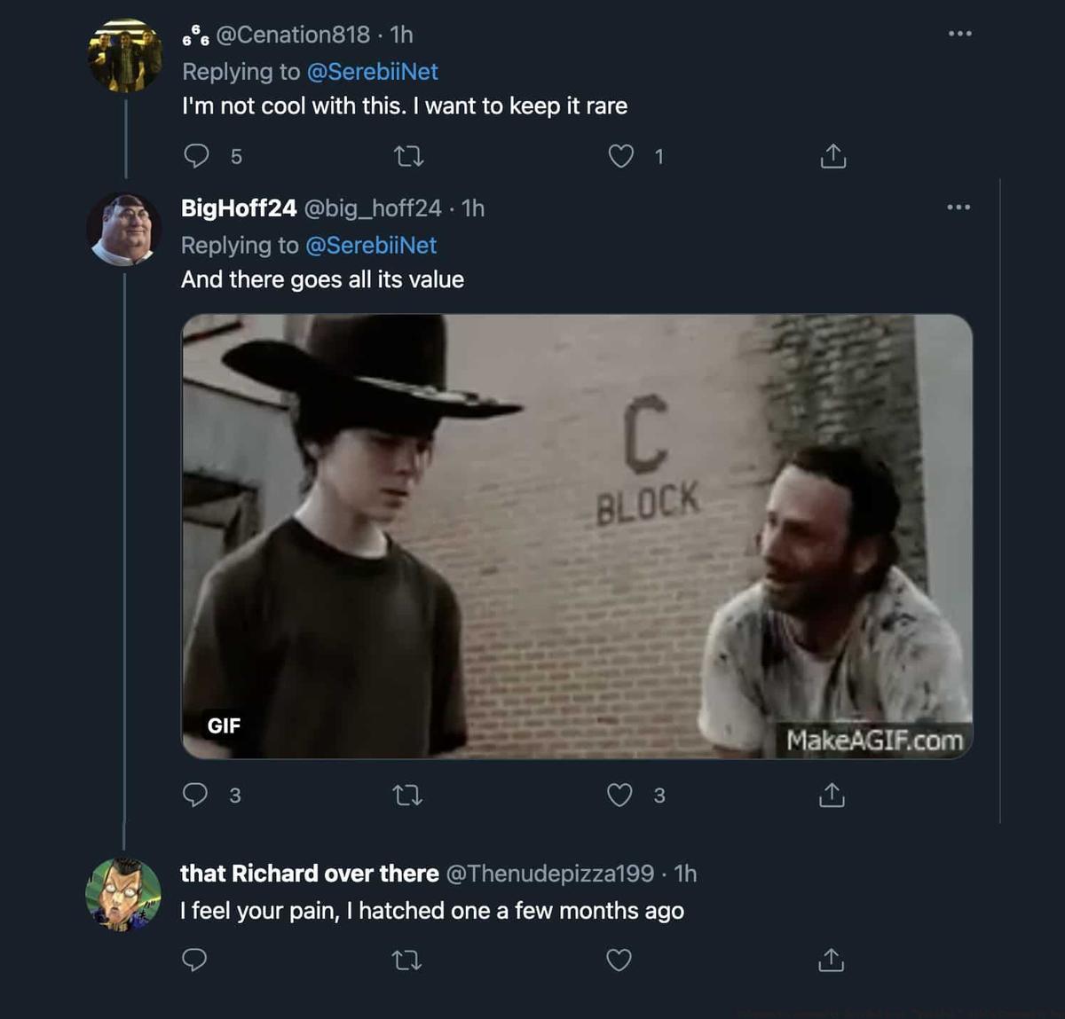Screen dimensions: 1065x1019
Task: Open more options for BigHoff24's tweet
Action: 958,208
